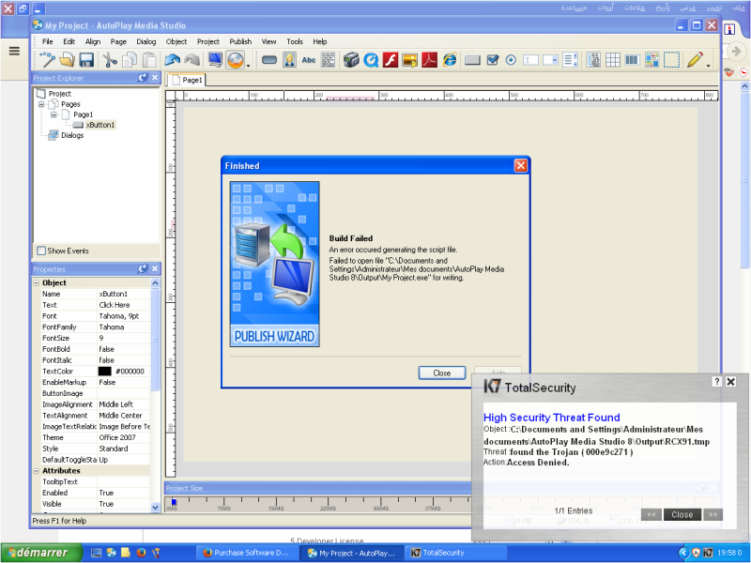Viewport: 751px width, 563px height.
Task: Select xButton1 in Project Explorer tree
Action: [x=100, y=125]
